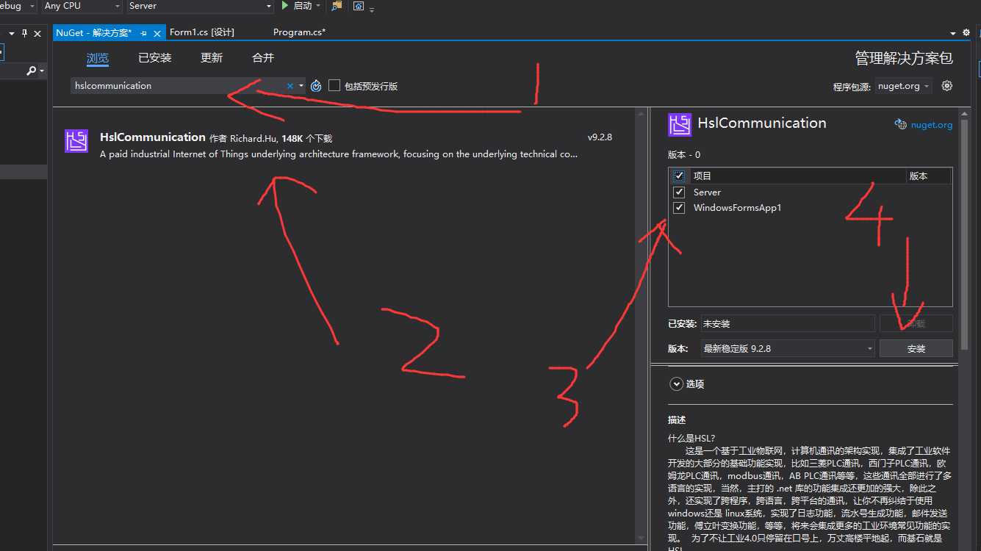Switch to the Form1.cs design tab

[x=202, y=32]
